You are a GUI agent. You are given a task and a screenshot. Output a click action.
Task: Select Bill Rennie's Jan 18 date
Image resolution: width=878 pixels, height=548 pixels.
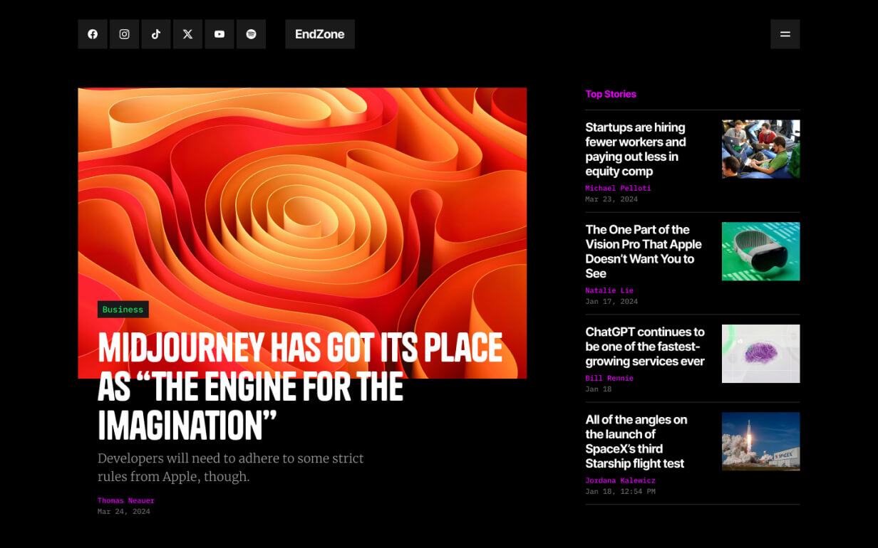(599, 389)
